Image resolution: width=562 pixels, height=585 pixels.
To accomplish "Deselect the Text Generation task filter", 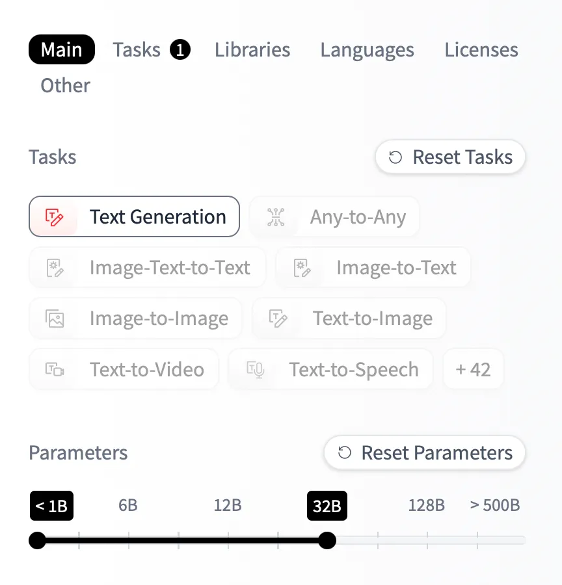I will (x=157, y=217).
